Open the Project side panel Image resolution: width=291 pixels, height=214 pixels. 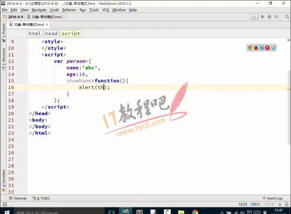[4, 33]
